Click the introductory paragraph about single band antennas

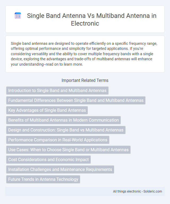click(84, 54)
